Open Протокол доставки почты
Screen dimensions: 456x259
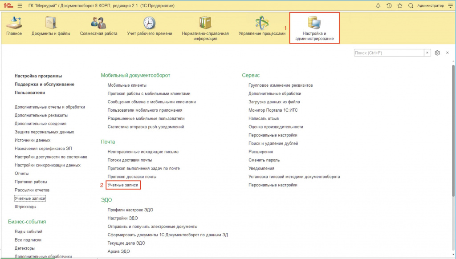(x=132, y=177)
